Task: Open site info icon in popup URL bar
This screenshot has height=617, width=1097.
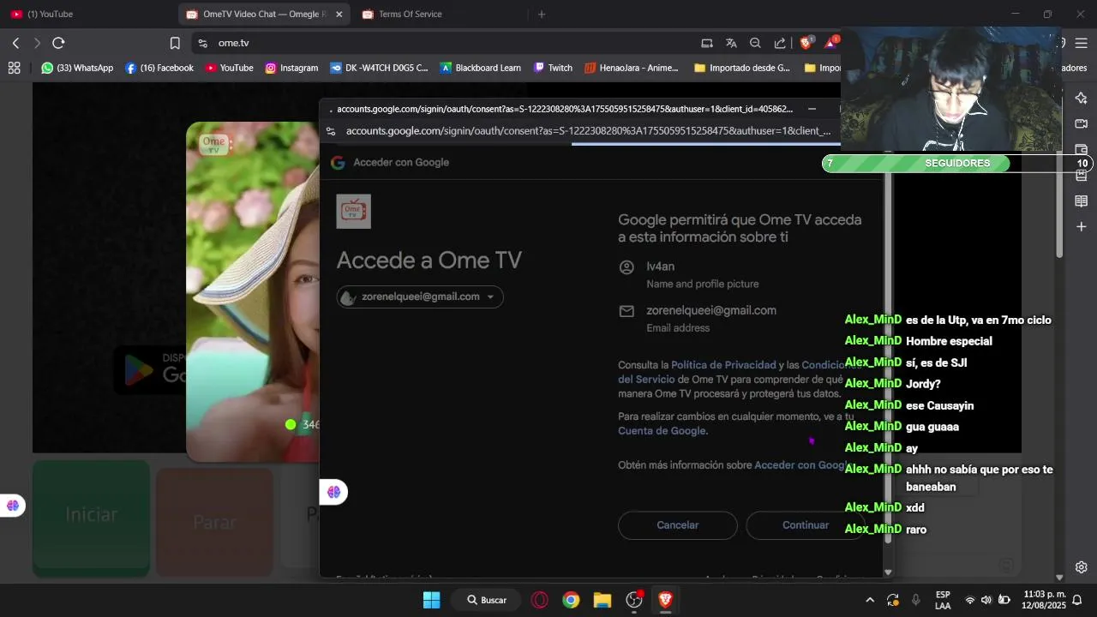Action: pos(331,131)
